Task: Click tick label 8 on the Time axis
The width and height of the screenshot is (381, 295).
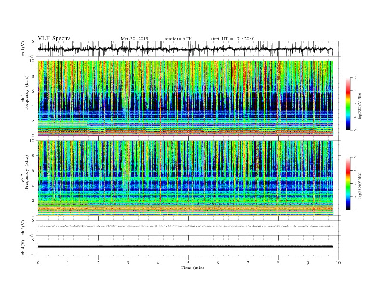Action: pos(278,263)
